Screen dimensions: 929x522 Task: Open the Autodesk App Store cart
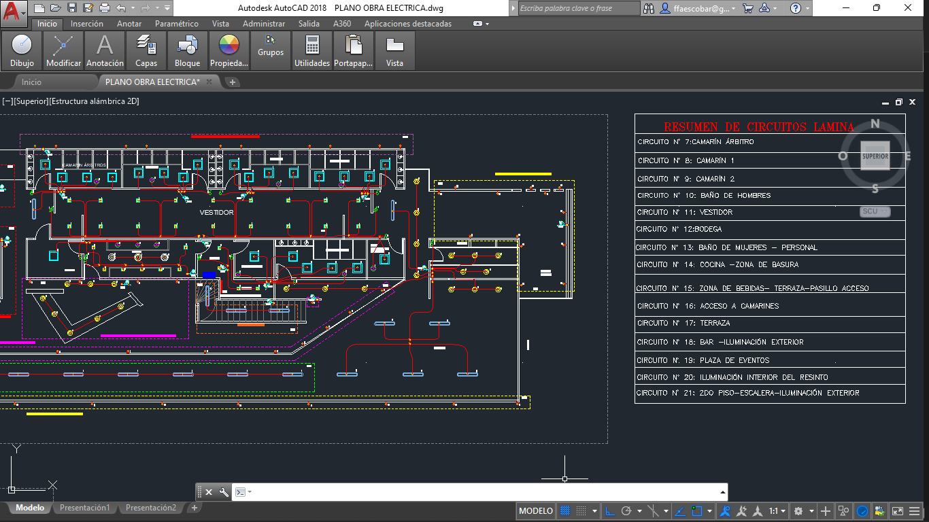coord(748,8)
